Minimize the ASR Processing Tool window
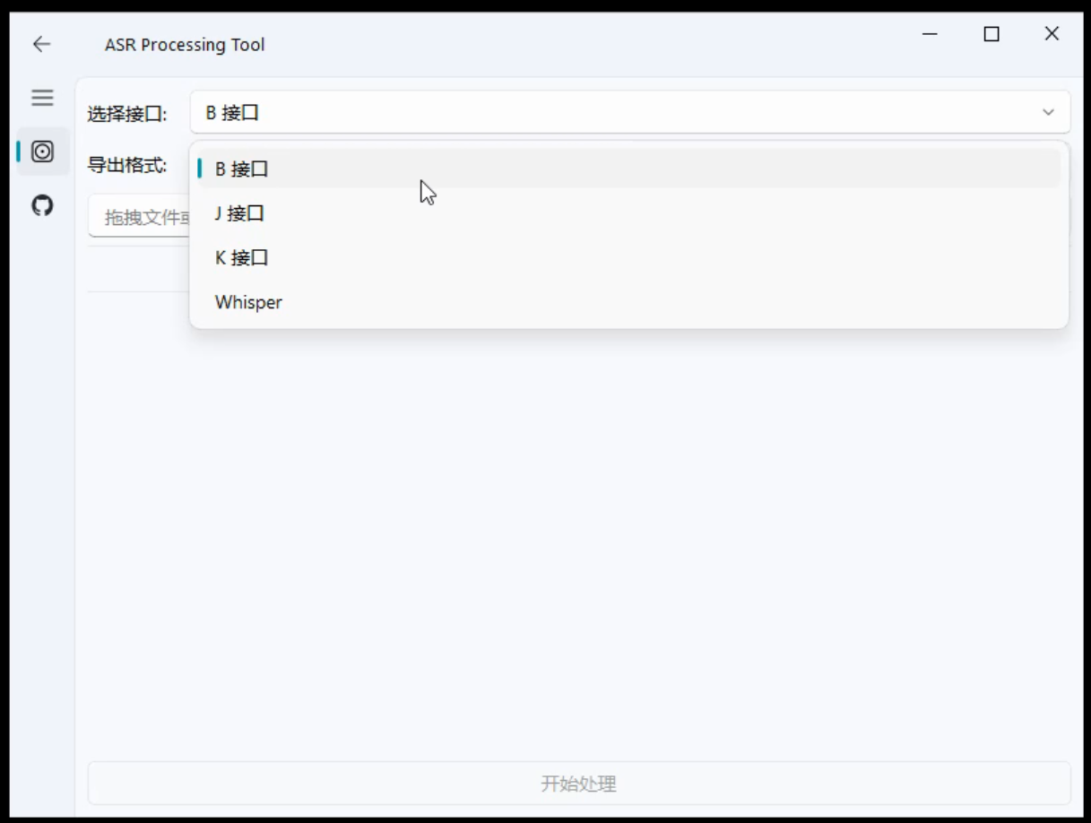This screenshot has width=1091, height=823. point(930,34)
